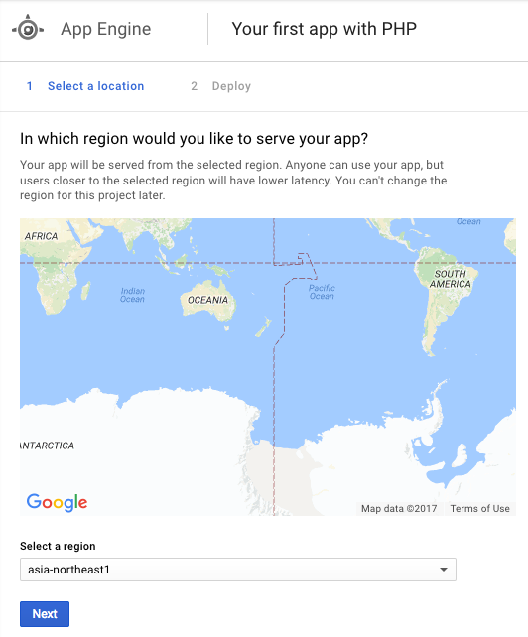Click 'Your first app with PHP' heading
This screenshot has height=637, width=528.
click(x=324, y=29)
